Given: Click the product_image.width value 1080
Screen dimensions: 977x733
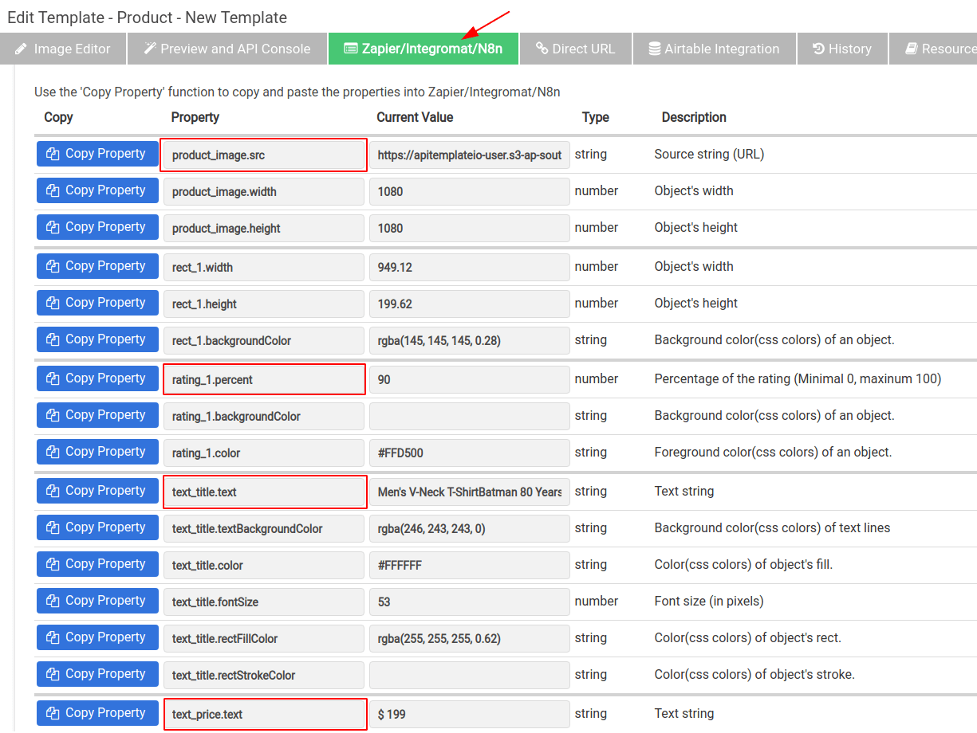Looking at the screenshot, I should [470, 192].
